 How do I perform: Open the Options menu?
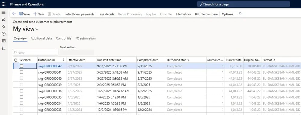(x=228, y=14)
